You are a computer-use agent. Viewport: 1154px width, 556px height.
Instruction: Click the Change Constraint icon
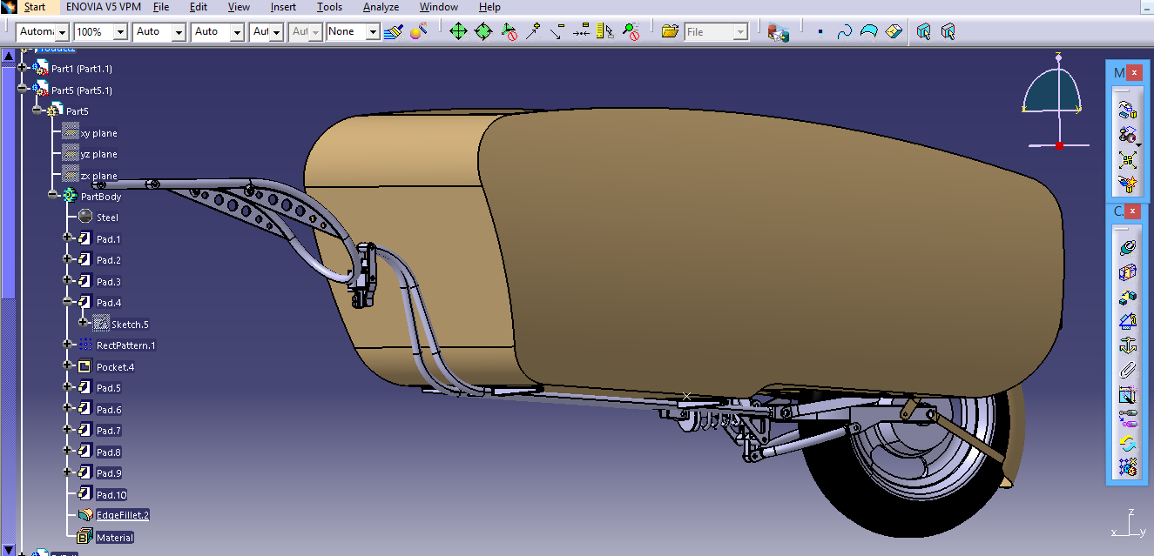pos(1128,443)
